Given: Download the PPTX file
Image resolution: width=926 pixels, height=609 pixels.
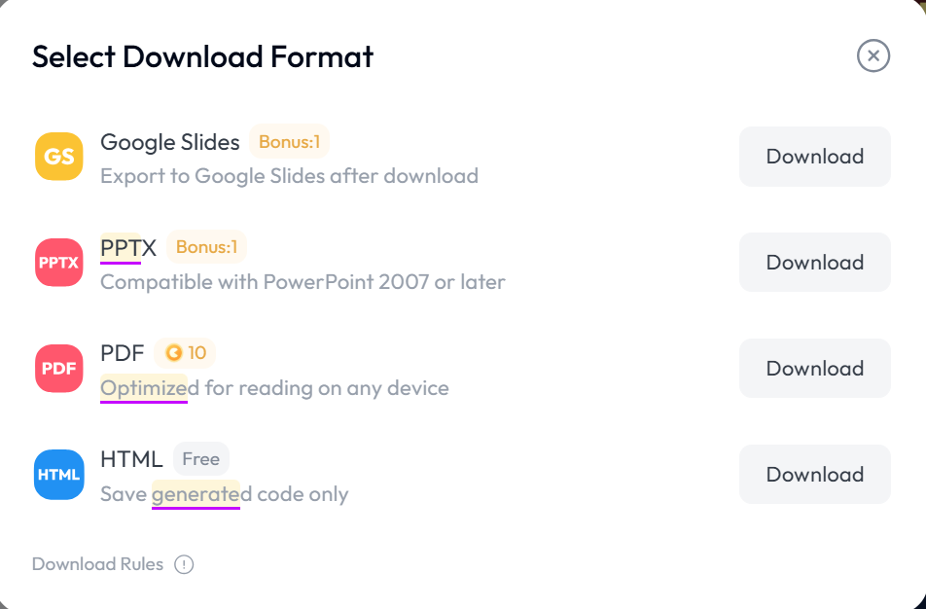Looking at the screenshot, I should pyautogui.click(x=815, y=263).
